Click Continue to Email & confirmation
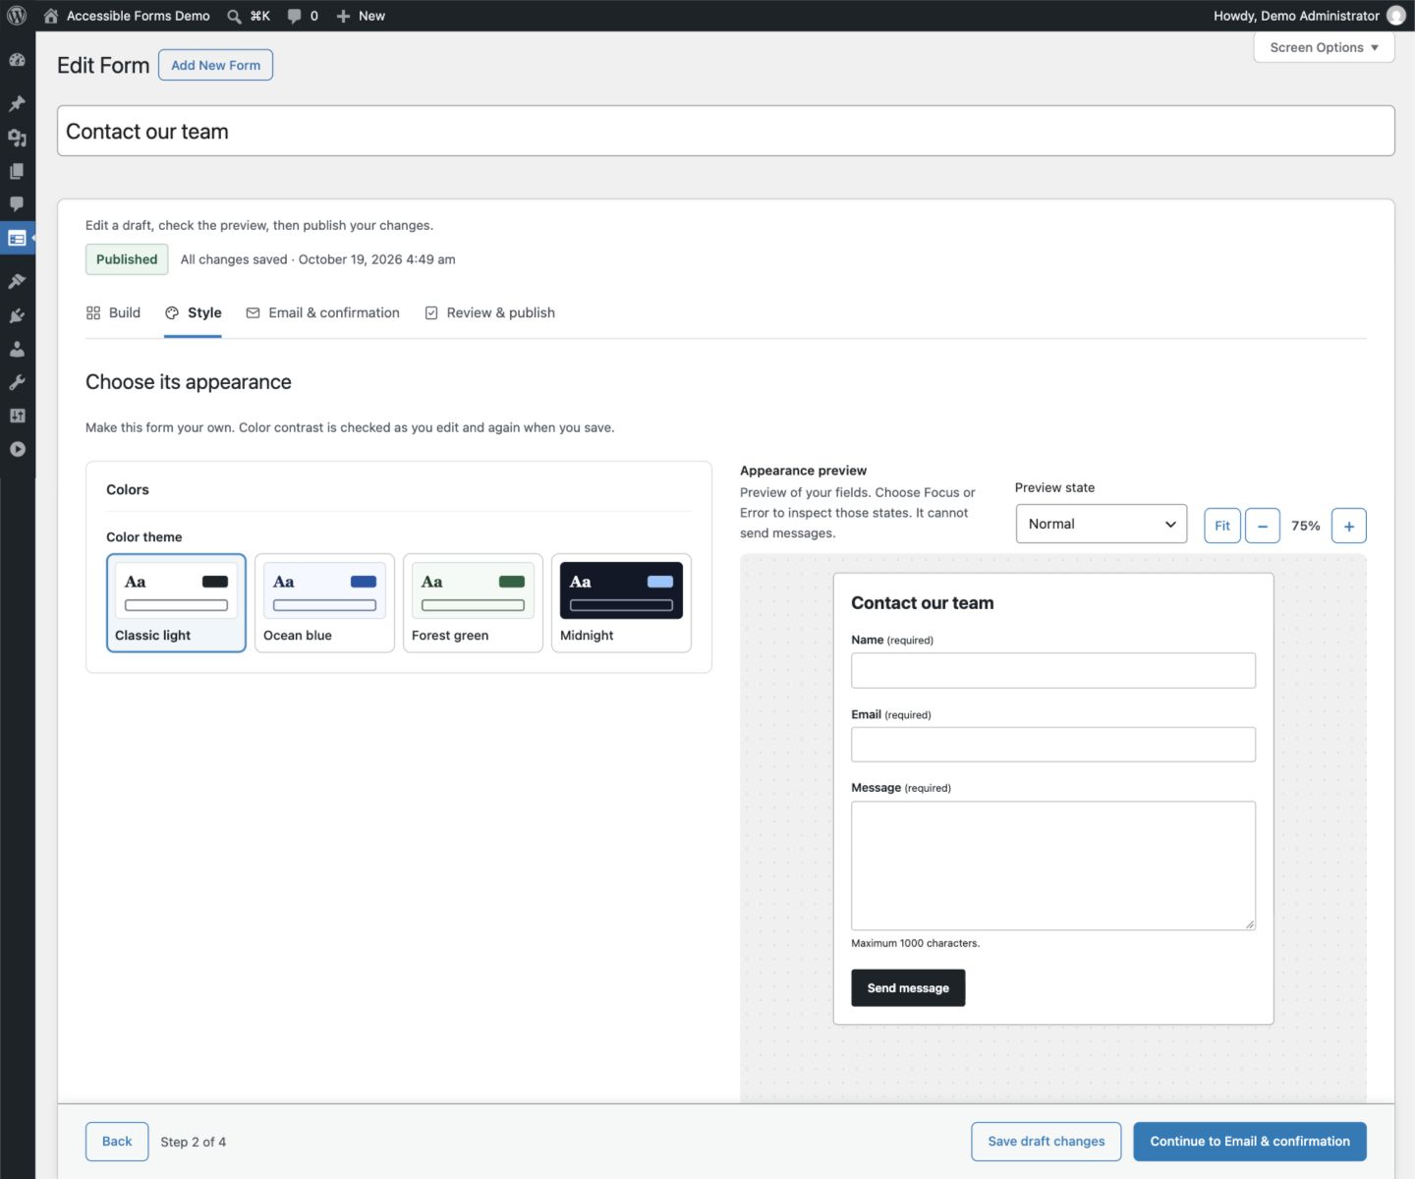The width and height of the screenshot is (1415, 1179). 1249,1141
